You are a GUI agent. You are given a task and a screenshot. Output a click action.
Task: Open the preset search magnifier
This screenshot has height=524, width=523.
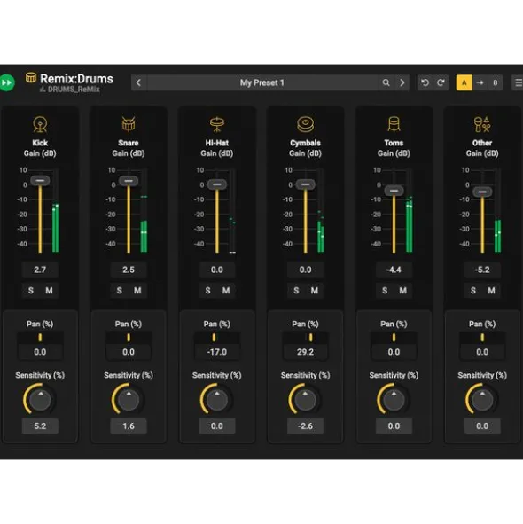(386, 82)
